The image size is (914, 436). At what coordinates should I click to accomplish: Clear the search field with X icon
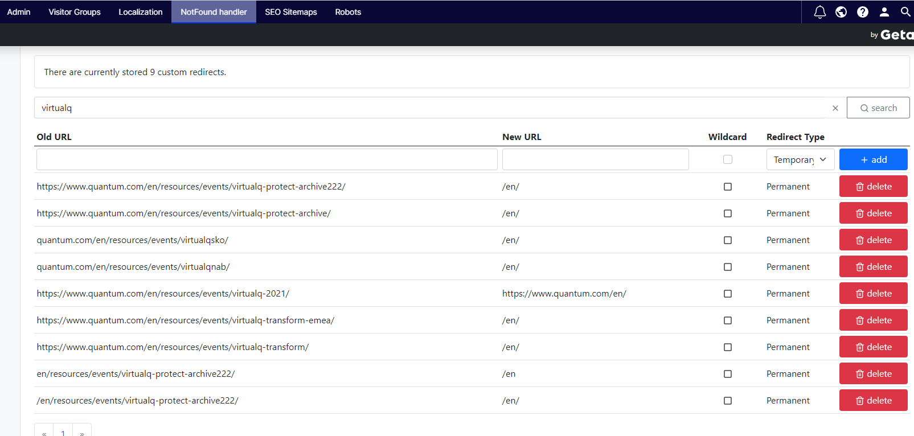pyautogui.click(x=835, y=108)
